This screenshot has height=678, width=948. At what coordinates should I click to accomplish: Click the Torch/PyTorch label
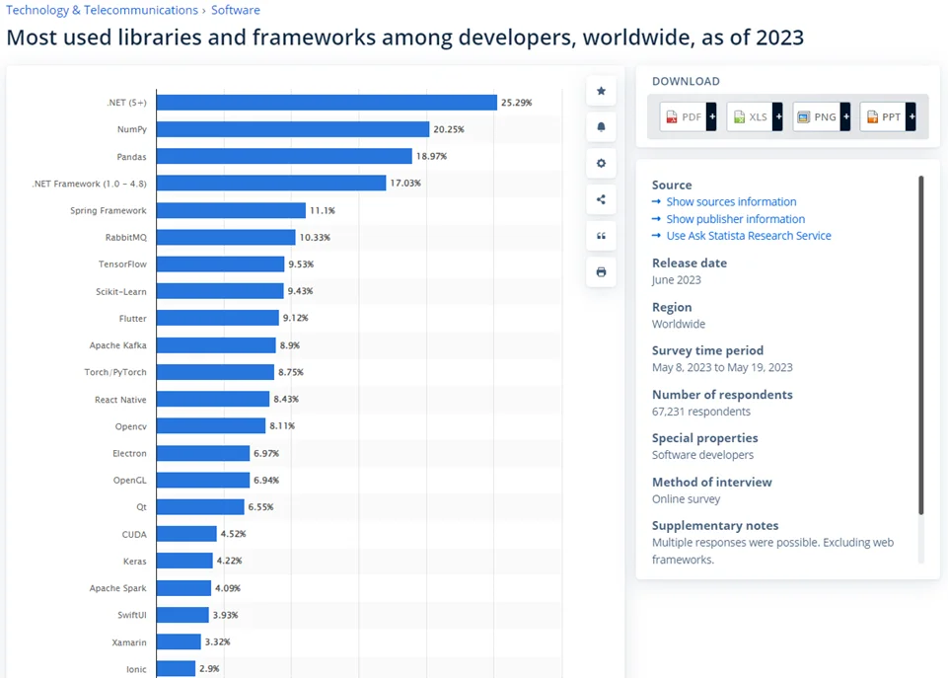coord(114,372)
